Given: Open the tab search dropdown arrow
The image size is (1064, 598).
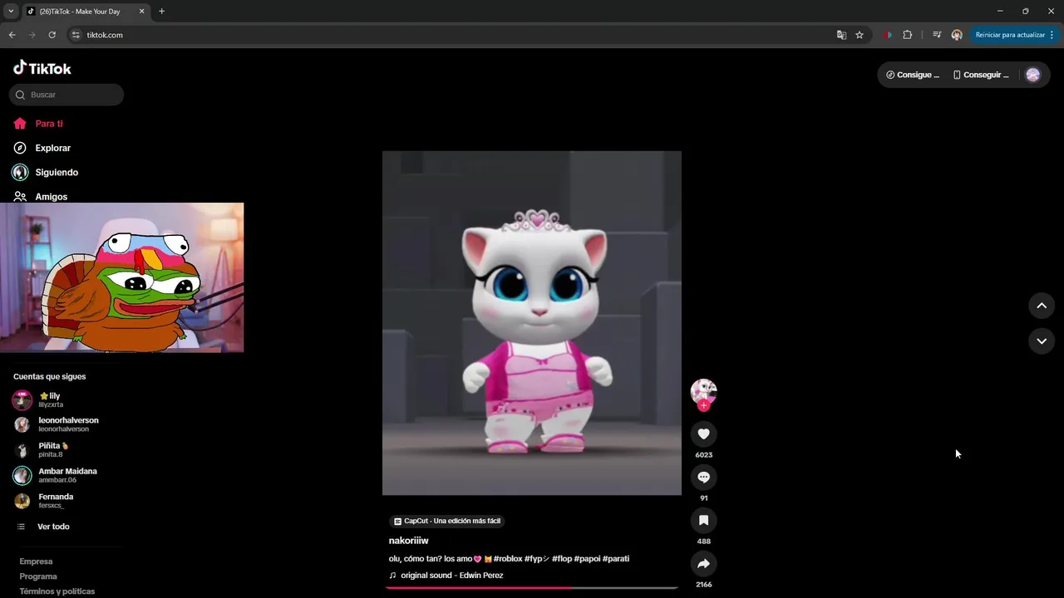Looking at the screenshot, I should (11, 11).
